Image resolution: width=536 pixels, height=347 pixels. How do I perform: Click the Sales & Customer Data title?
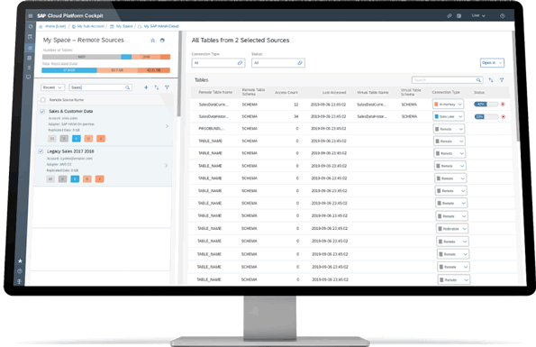coord(71,111)
